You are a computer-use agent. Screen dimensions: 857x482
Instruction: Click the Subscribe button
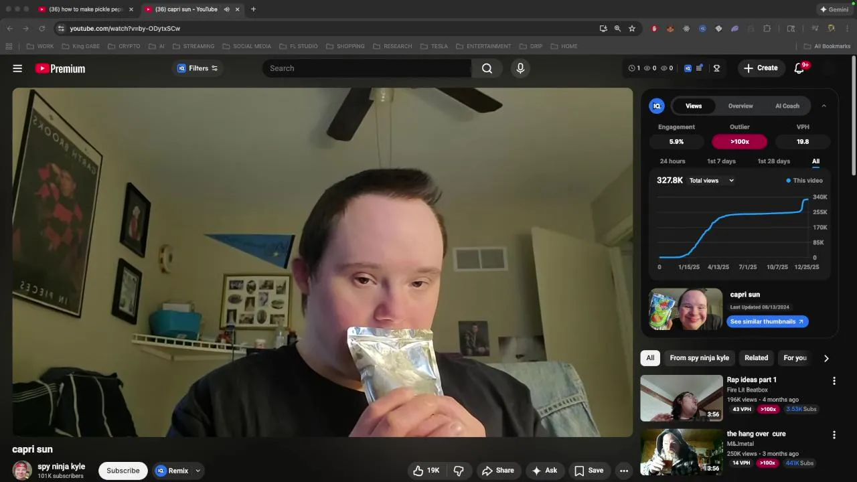[123, 471]
